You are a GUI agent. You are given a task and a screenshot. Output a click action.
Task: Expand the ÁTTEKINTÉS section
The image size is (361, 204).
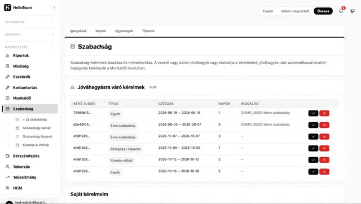(x=53, y=22)
